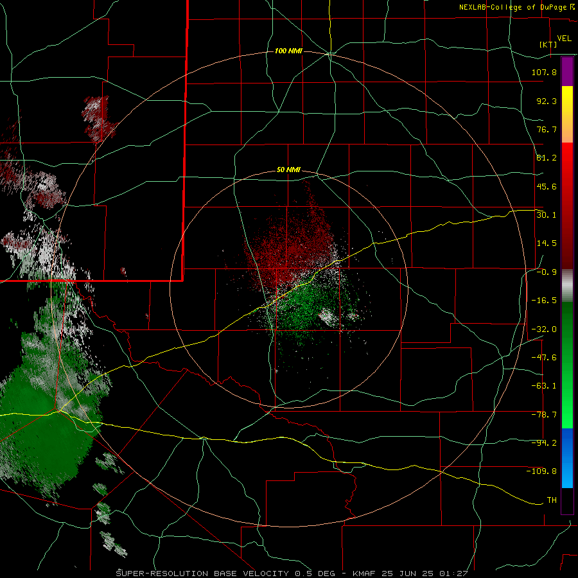578x578 pixels.
Task: Pick the purple segment of the velocity color bar
Action: coord(567,71)
